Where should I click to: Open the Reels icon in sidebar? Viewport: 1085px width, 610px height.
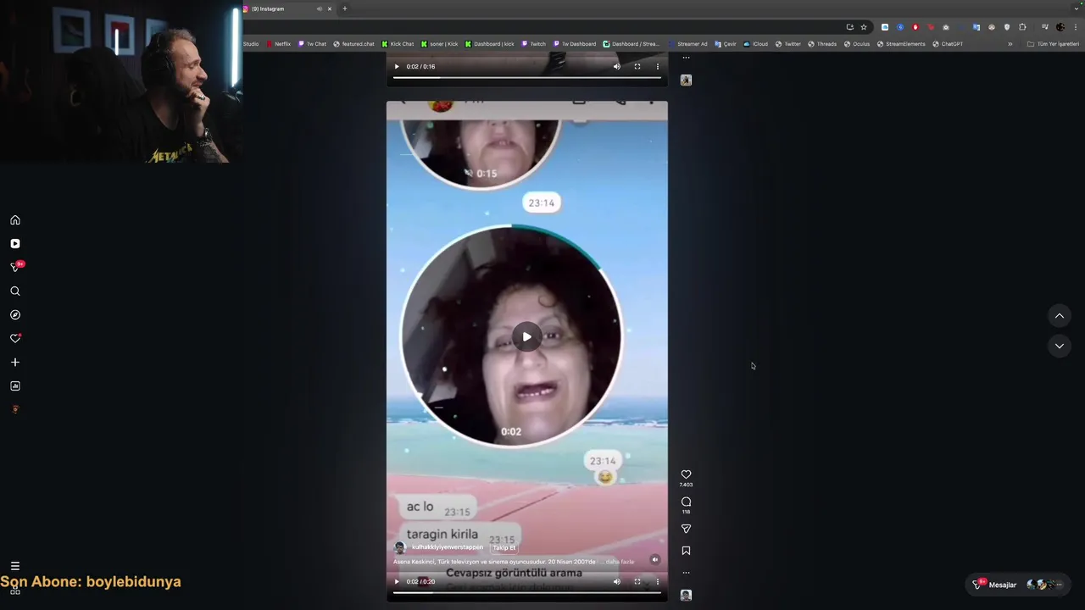[x=15, y=244]
